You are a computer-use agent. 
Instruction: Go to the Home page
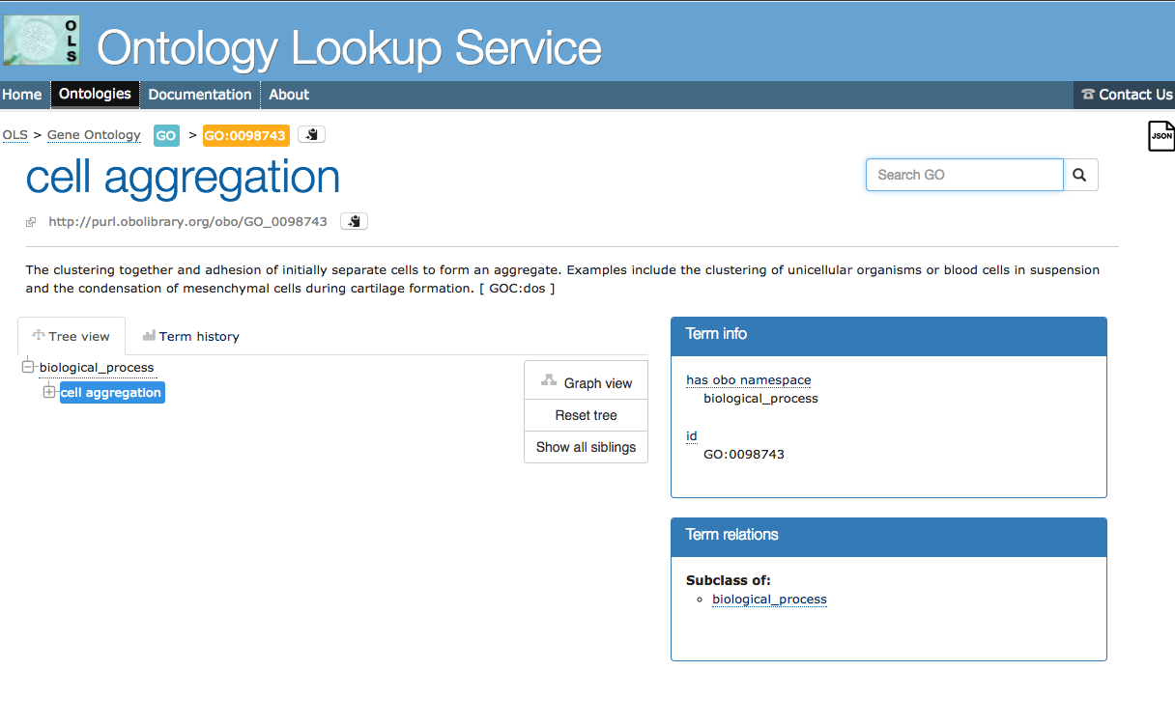click(x=22, y=95)
